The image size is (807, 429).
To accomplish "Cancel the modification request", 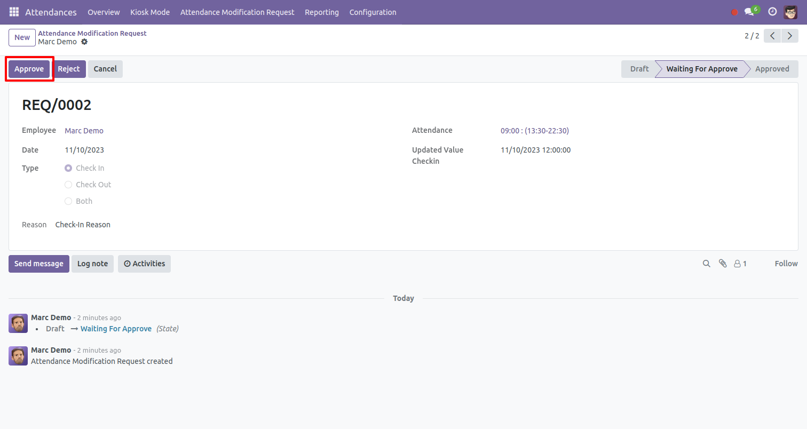I will (x=105, y=69).
